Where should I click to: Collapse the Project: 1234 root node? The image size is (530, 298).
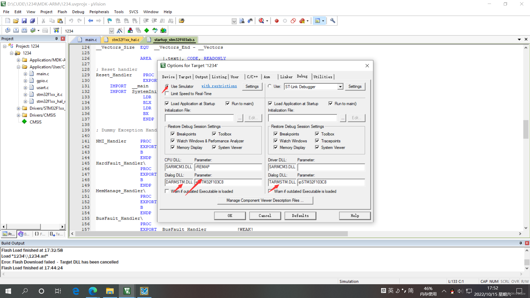pyautogui.click(x=5, y=46)
